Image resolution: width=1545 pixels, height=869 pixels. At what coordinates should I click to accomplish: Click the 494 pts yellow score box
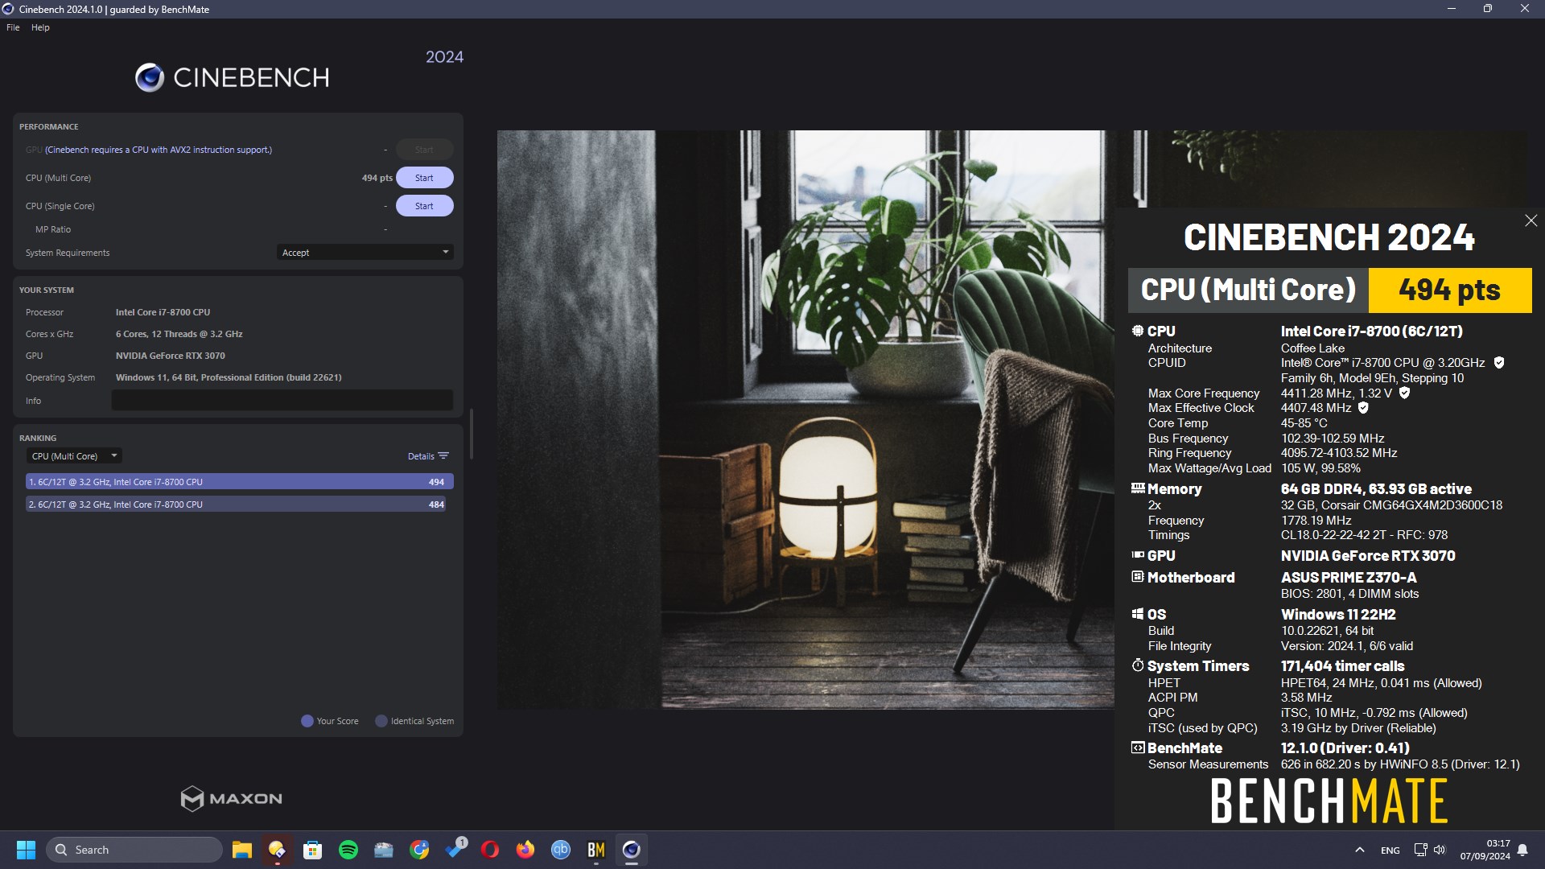[x=1449, y=290]
